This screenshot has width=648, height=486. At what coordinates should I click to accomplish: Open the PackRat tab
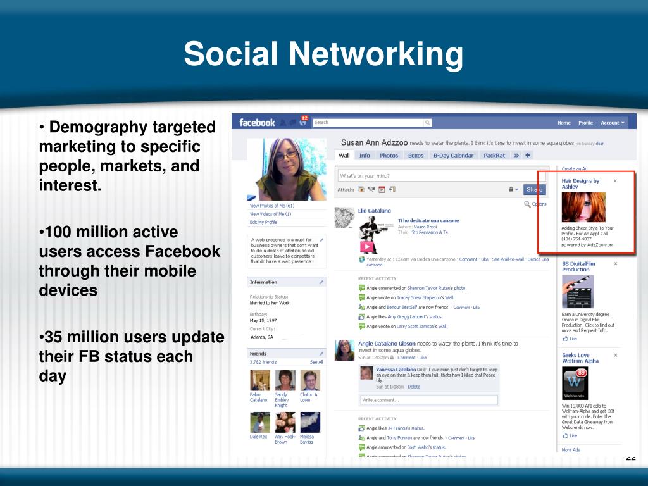(494, 156)
